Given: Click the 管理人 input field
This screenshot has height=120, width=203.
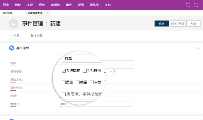Looking at the screenshot, I should (x=96, y=104).
